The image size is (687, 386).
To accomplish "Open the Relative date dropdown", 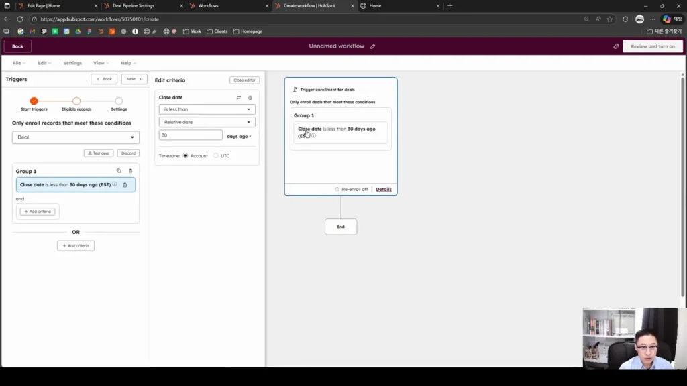I will pos(207,122).
